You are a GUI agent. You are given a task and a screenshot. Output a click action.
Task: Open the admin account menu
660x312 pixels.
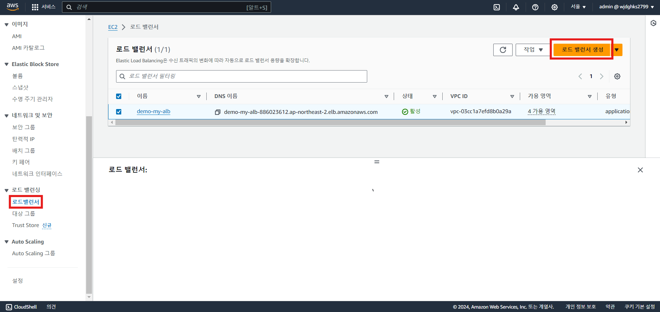(x=627, y=7)
